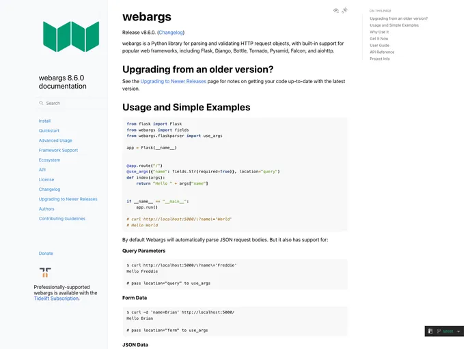Click into the Search field
This screenshot has height=349, width=470.
(71, 103)
